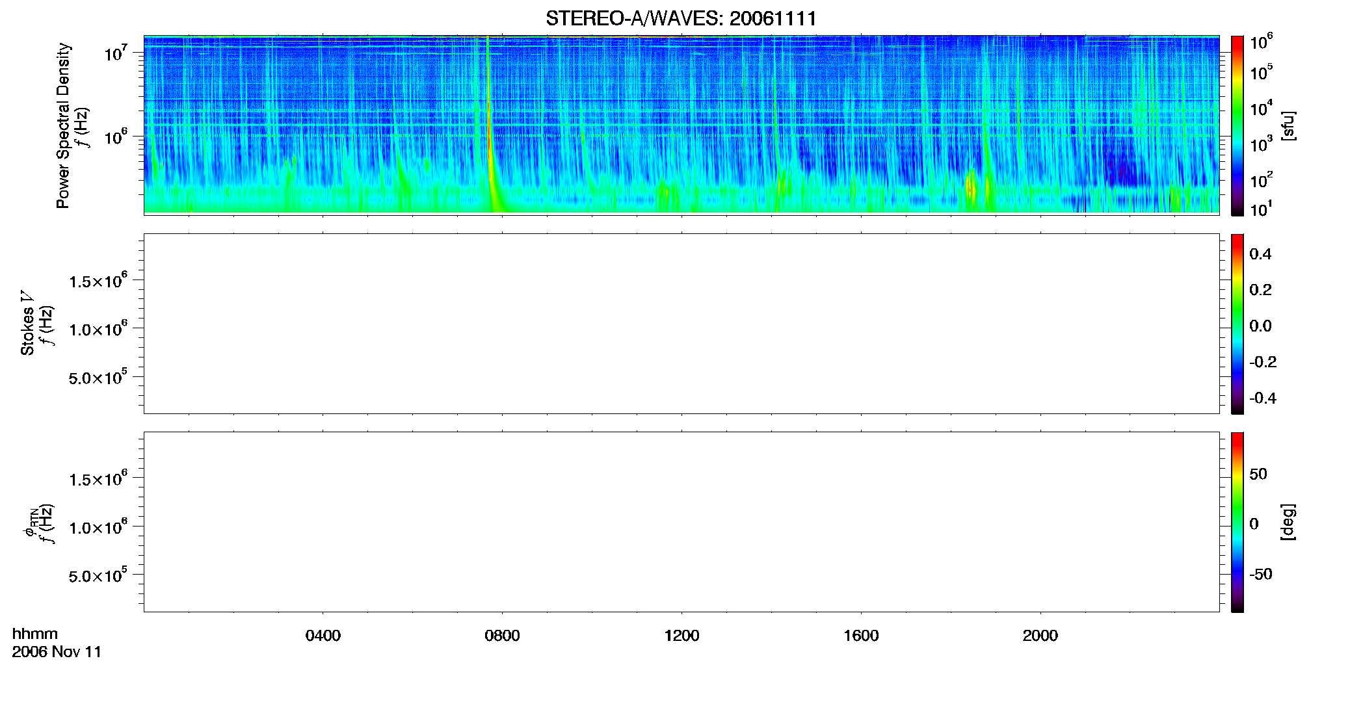Viewport: 1363px width, 702px height.
Task: Click the empty Stokes V plot panel
Action: click(x=681, y=324)
